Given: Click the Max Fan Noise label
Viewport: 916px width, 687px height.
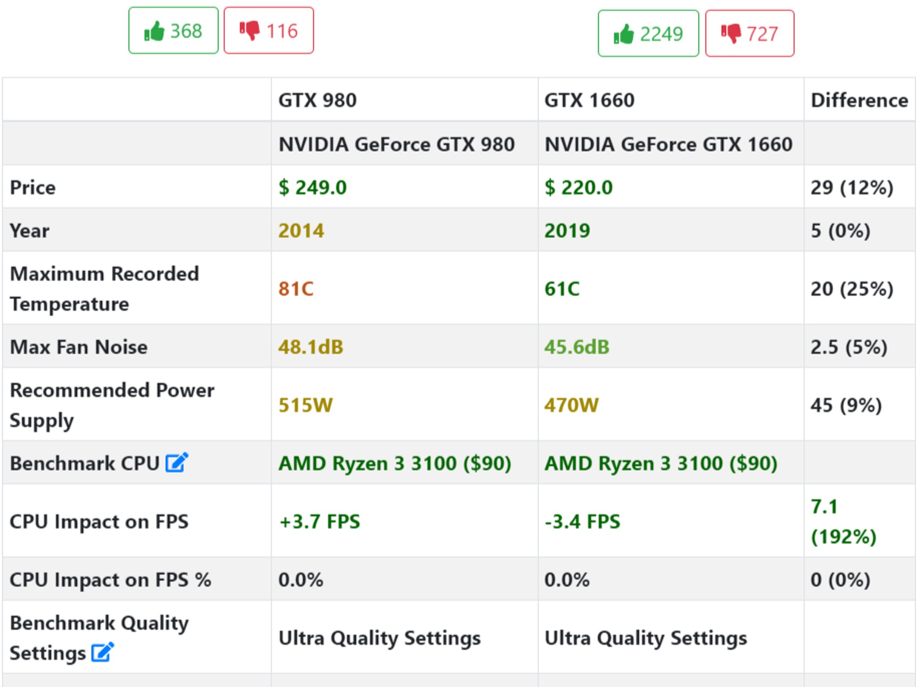Looking at the screenshot, I should click(78, 347).
